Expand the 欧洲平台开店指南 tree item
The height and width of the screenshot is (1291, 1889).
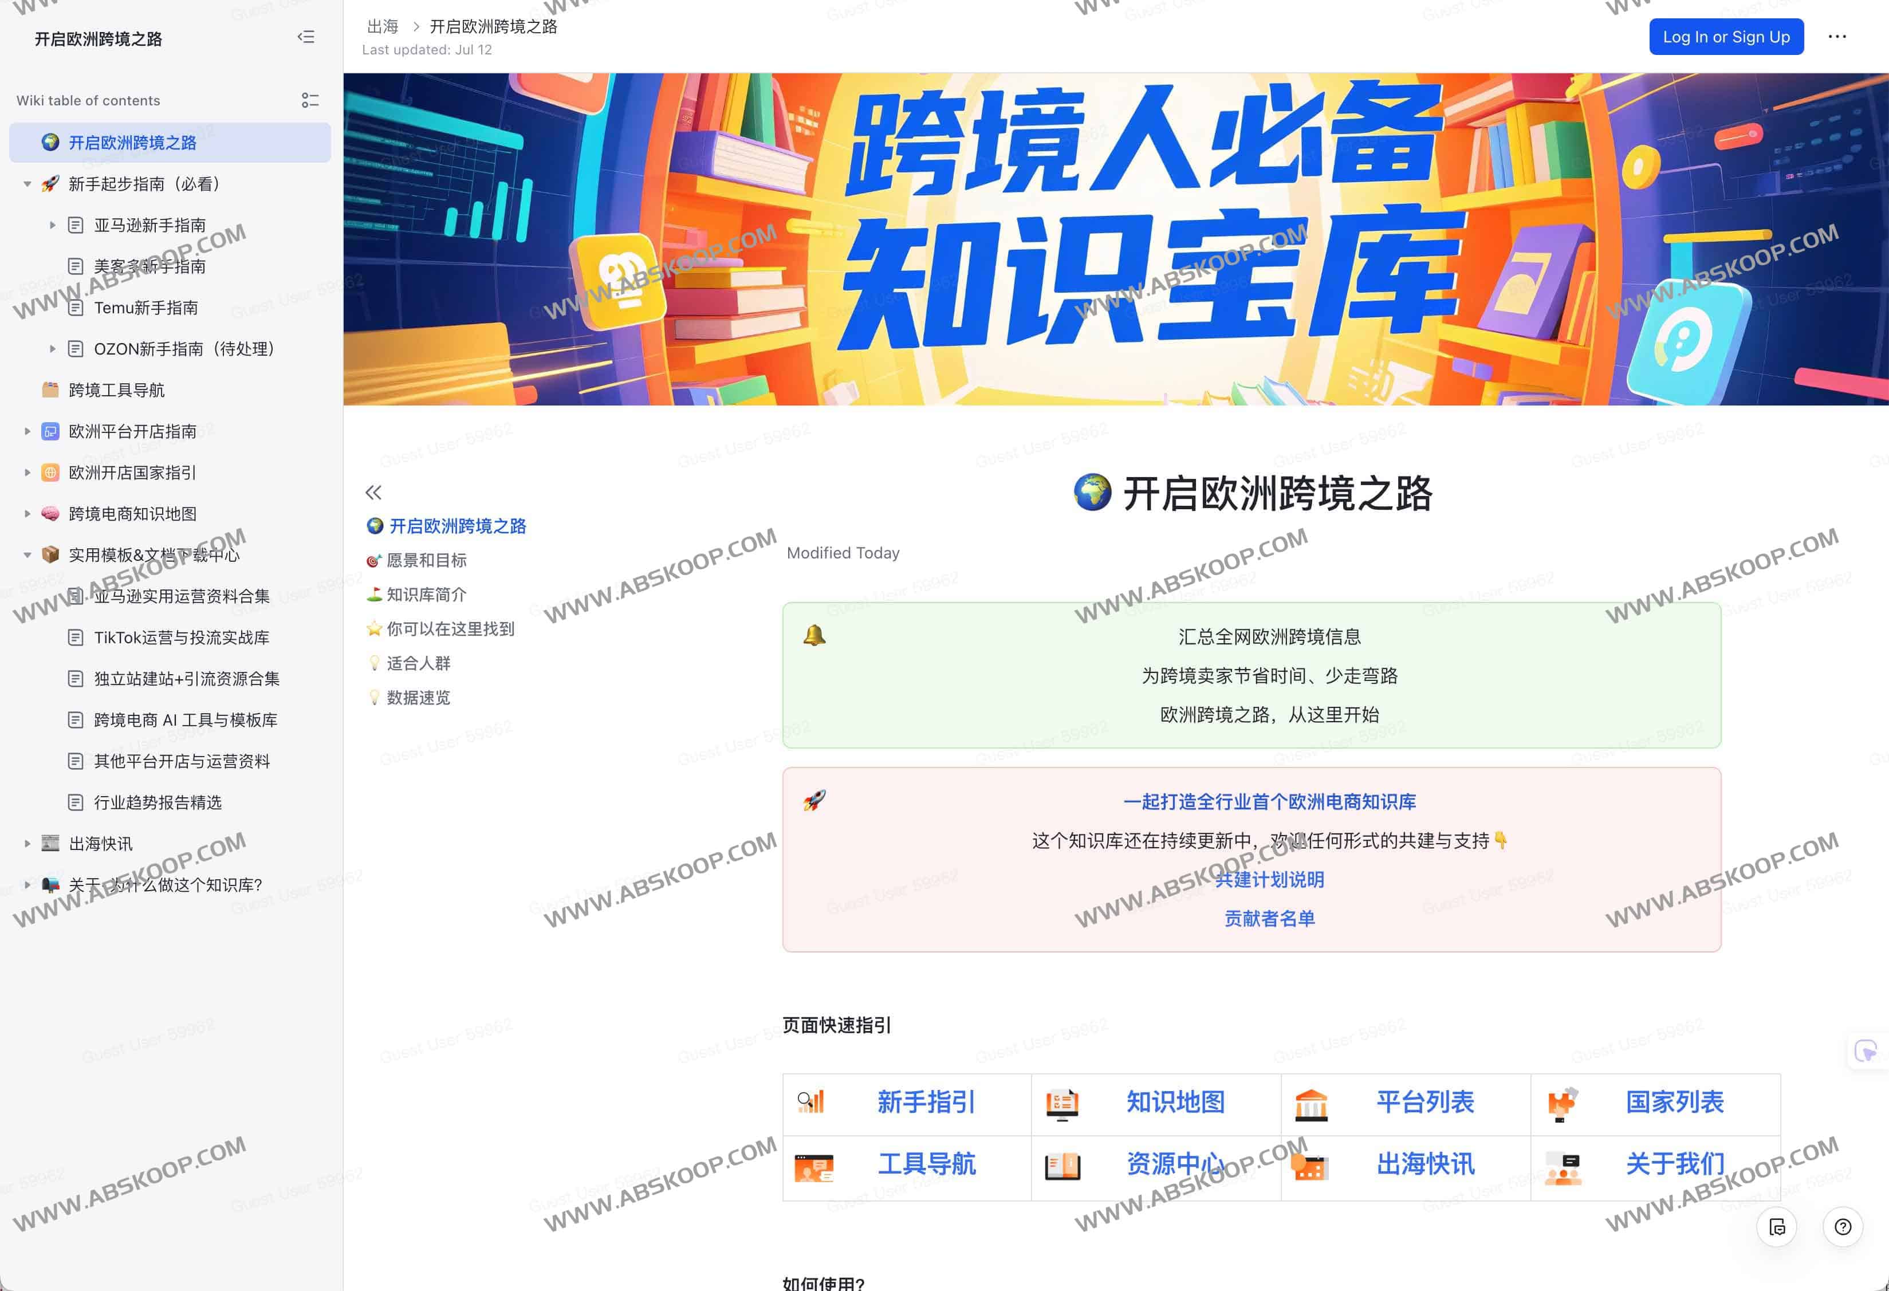click(27, 432)
